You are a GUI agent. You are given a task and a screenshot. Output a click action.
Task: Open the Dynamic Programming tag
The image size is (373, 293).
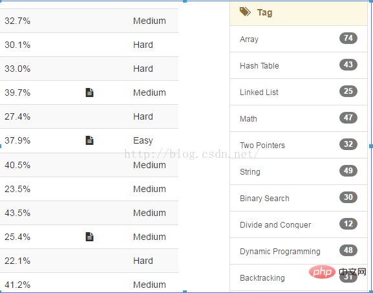(299, 251)
